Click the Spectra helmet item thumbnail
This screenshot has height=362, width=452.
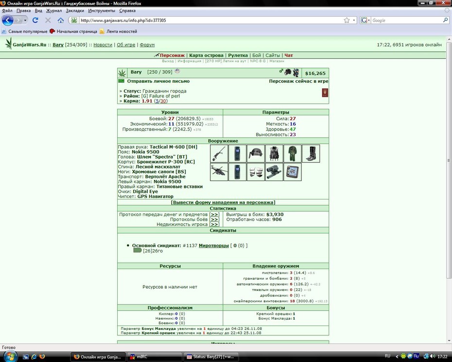[256, 154]
